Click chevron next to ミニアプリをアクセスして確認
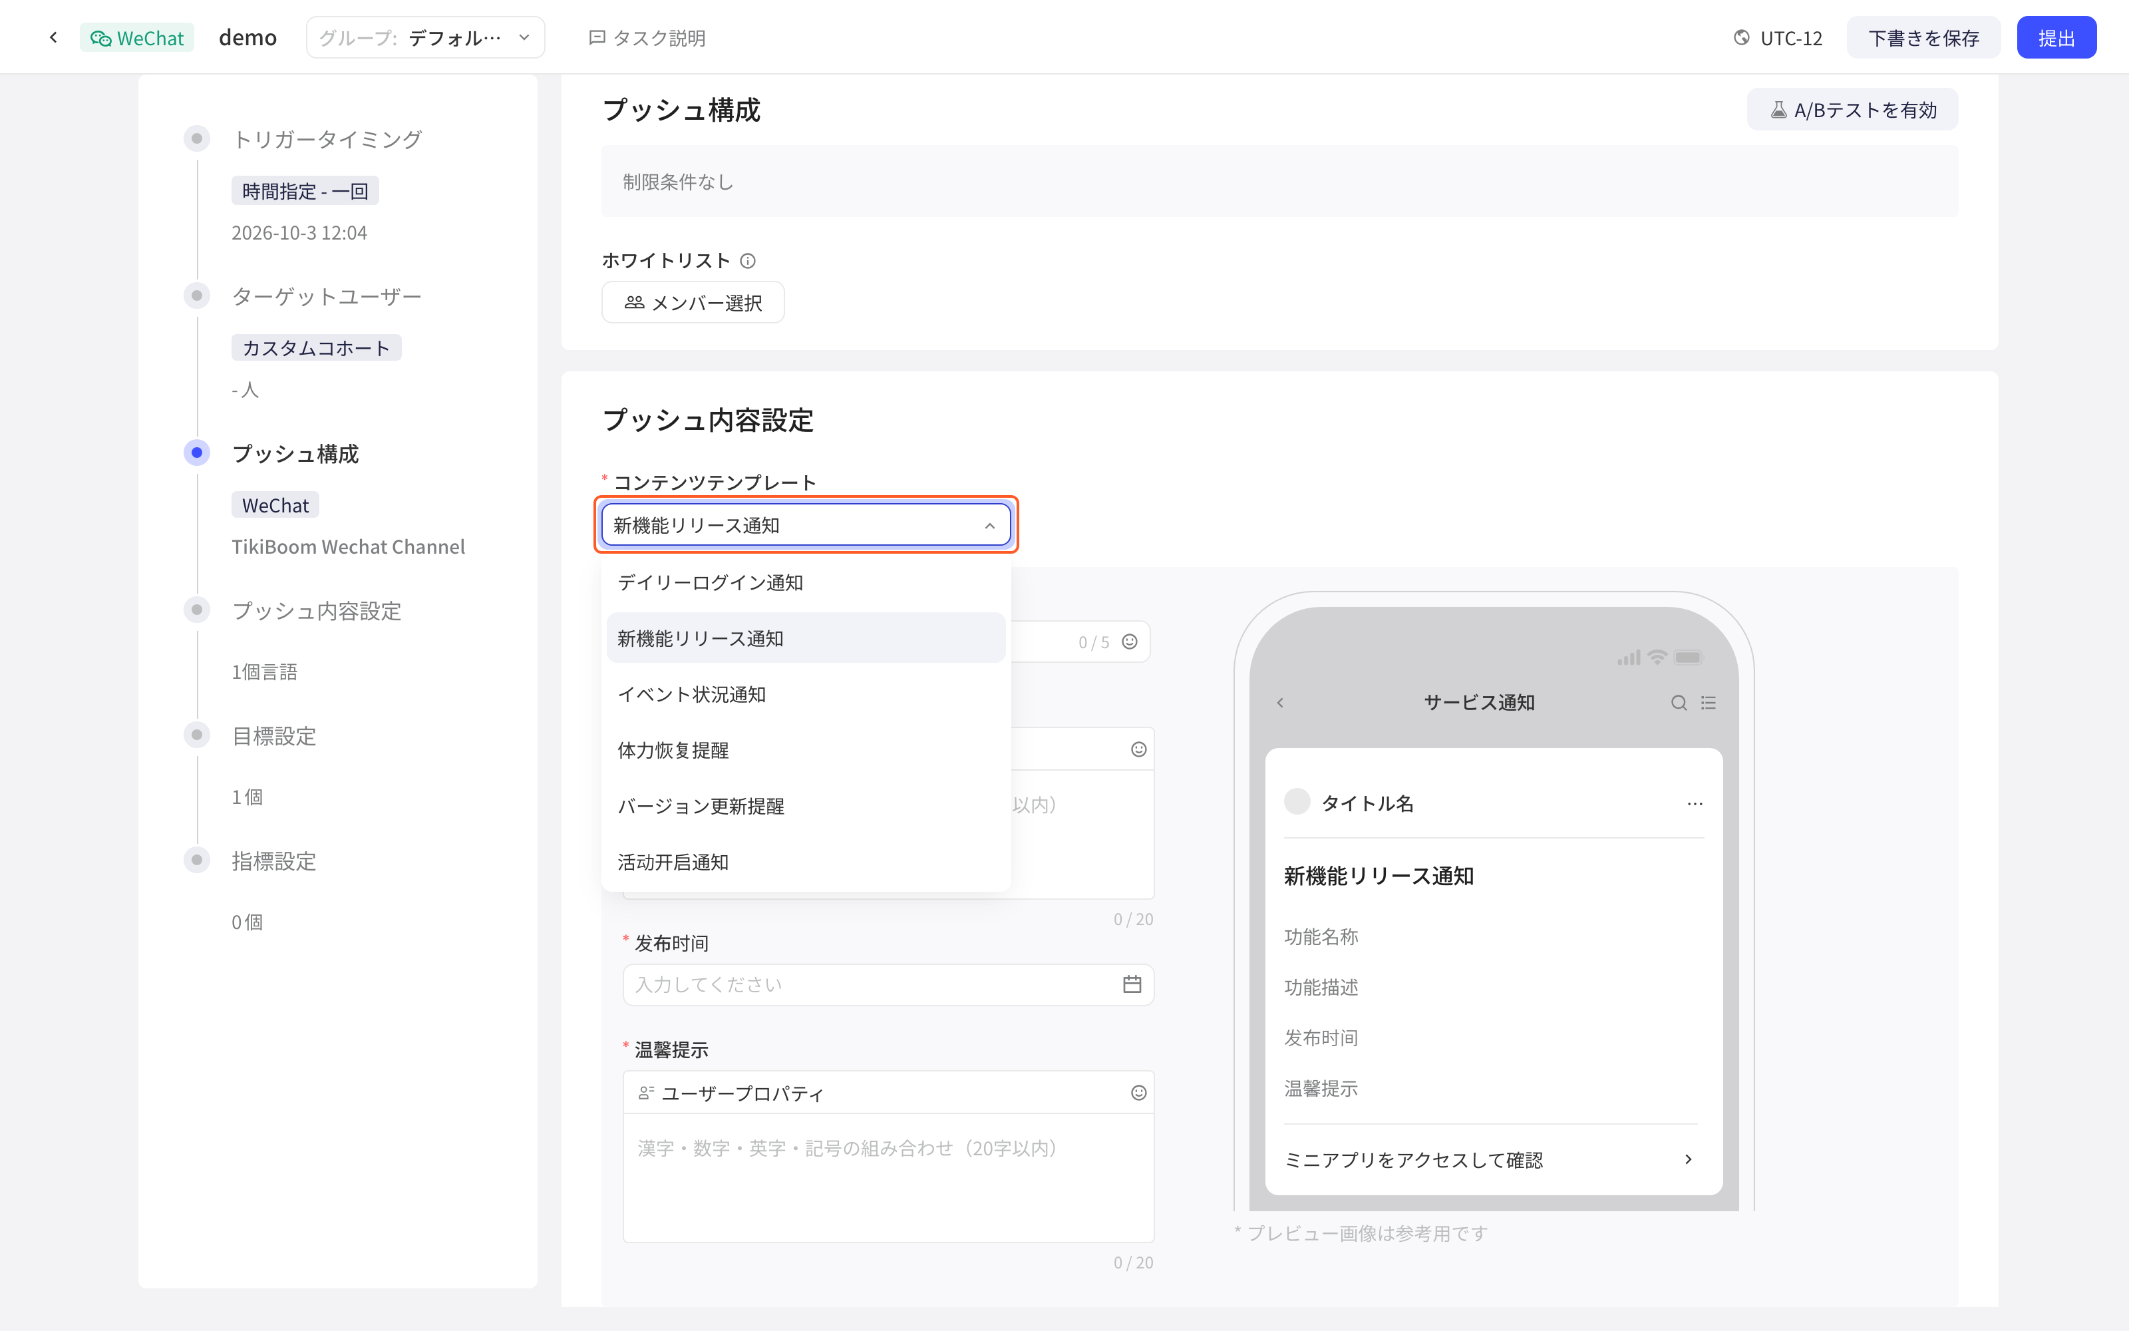Viewport: 2129px width, 1331px height. click(1689, 1159)
